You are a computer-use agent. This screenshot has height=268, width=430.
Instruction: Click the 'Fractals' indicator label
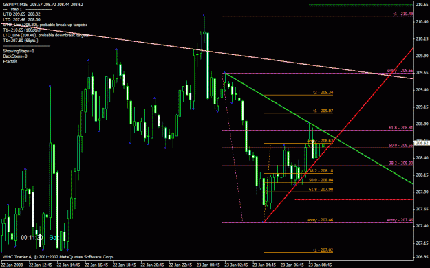(10, 61)
